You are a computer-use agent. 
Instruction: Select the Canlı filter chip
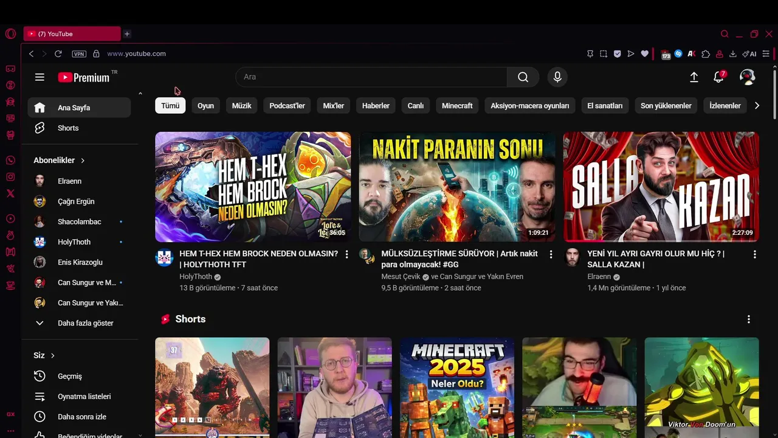click(416, 106)
